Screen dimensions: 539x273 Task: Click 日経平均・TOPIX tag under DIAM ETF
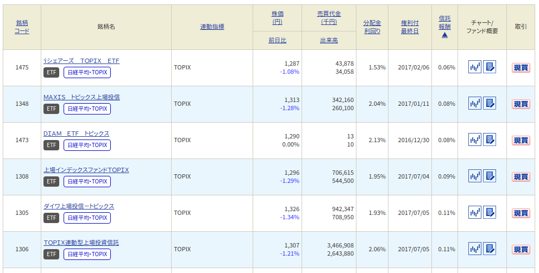pyautogui.click(x=87, y=145)
